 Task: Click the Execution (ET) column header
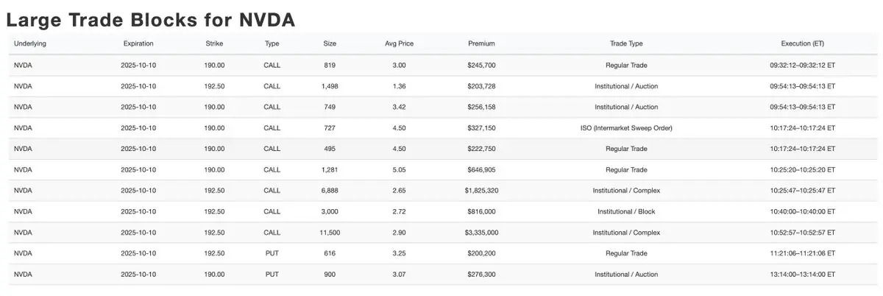pos(803,43)
